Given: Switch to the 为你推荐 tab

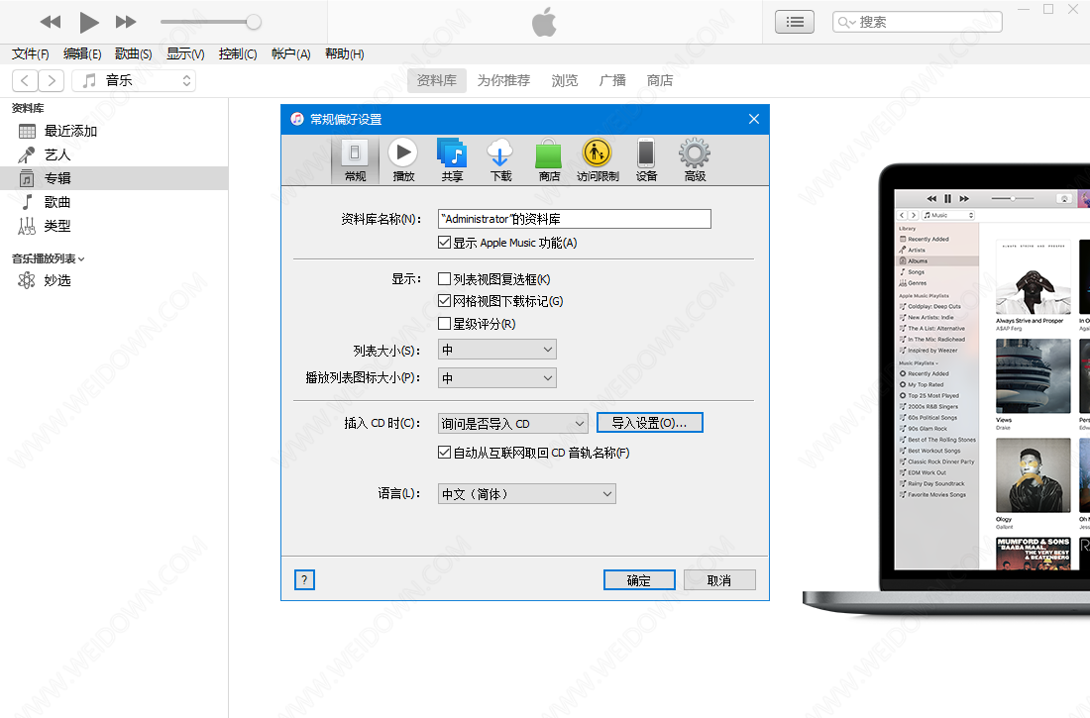Looking at the screenshot, I should tap(503, 80).
